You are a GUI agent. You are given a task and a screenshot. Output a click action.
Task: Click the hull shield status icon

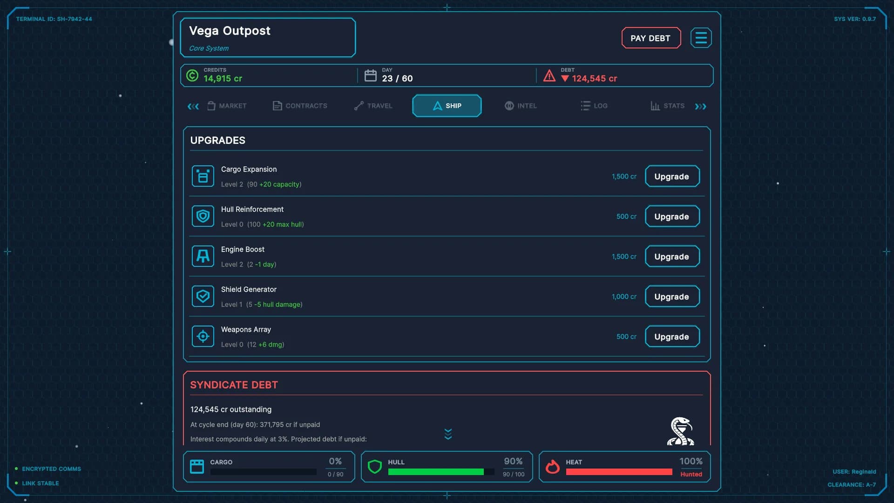coord(375,467)
